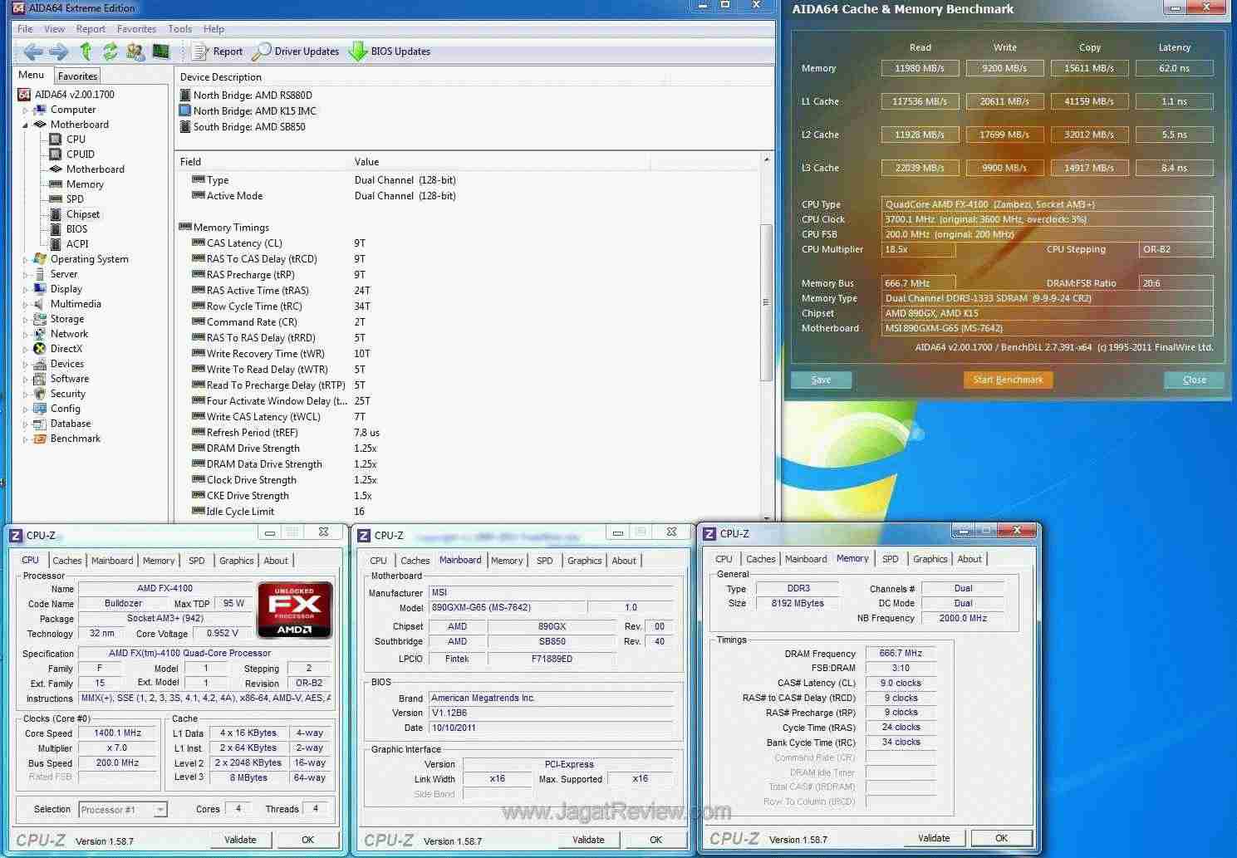Viewport: 1237px width, 858px height.
Task: Select the ACPI tree item
Action: coord(77,244)
